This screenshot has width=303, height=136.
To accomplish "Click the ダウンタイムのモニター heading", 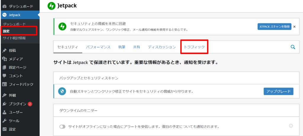I will pos(78,111).
